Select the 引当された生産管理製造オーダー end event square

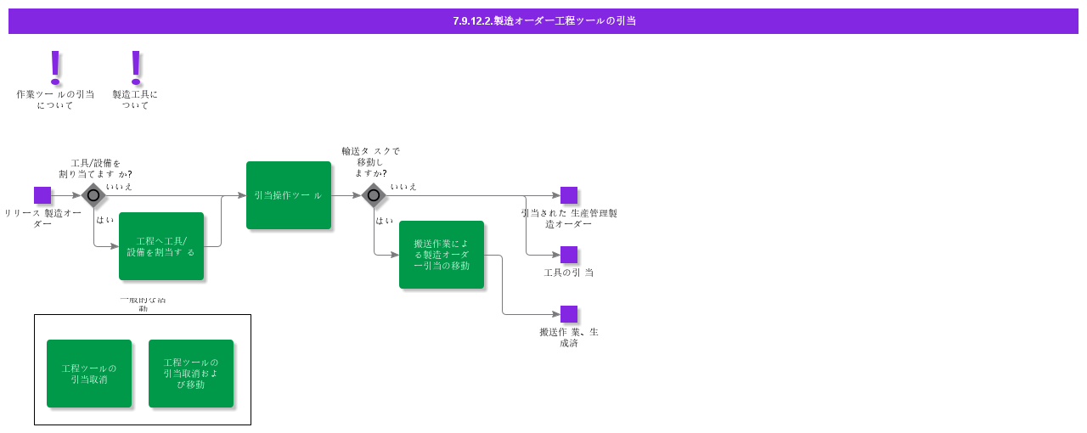[x=569, y=195]
